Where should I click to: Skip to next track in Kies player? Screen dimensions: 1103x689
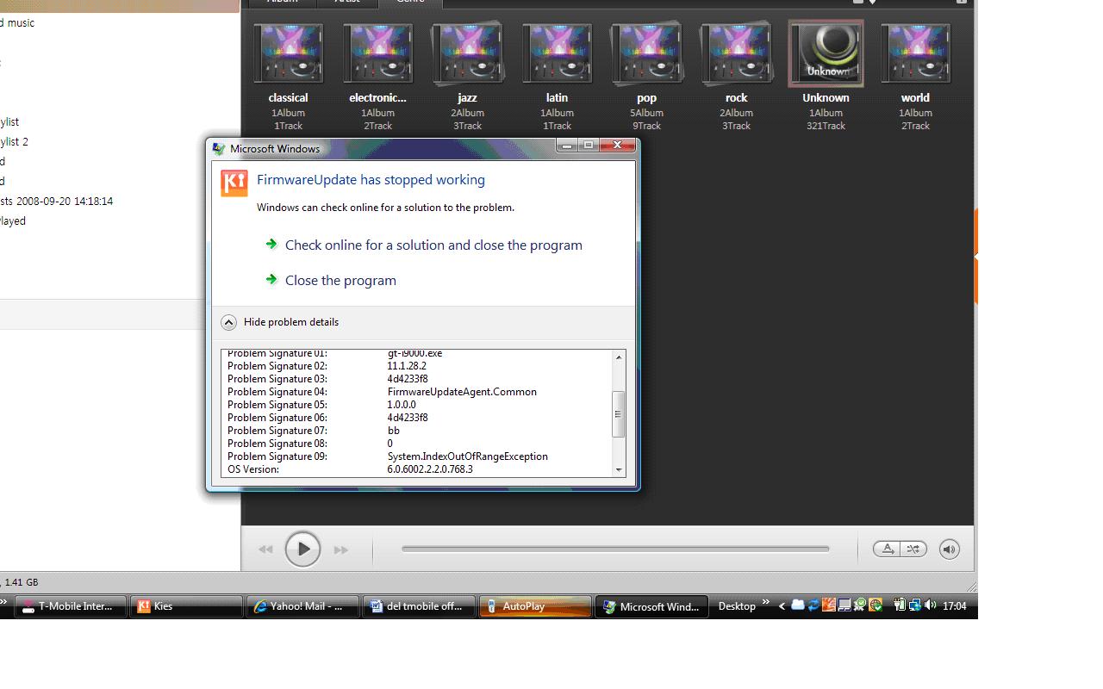click(341, 549)
